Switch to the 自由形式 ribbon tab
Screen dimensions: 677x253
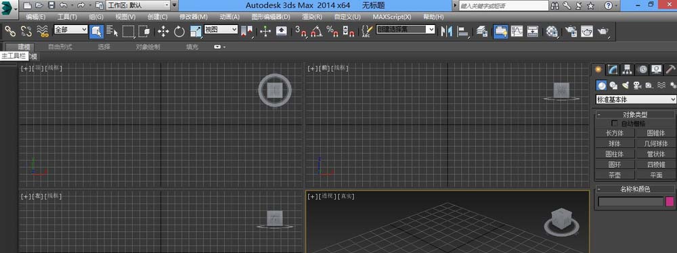point(60,47)
